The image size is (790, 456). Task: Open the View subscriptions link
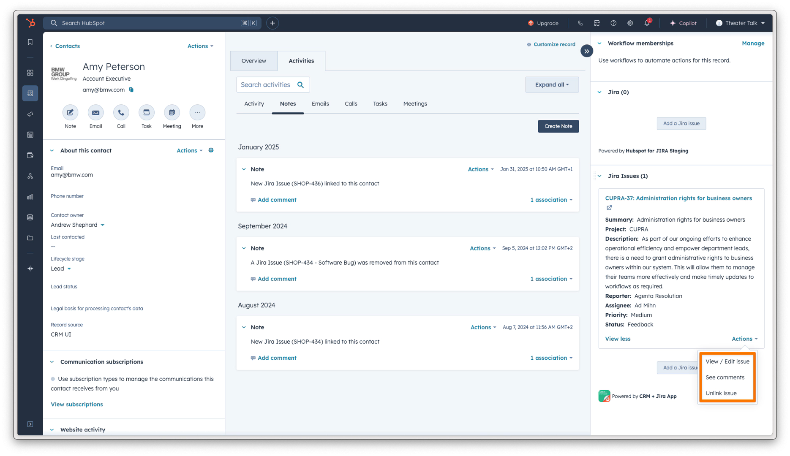77,404
